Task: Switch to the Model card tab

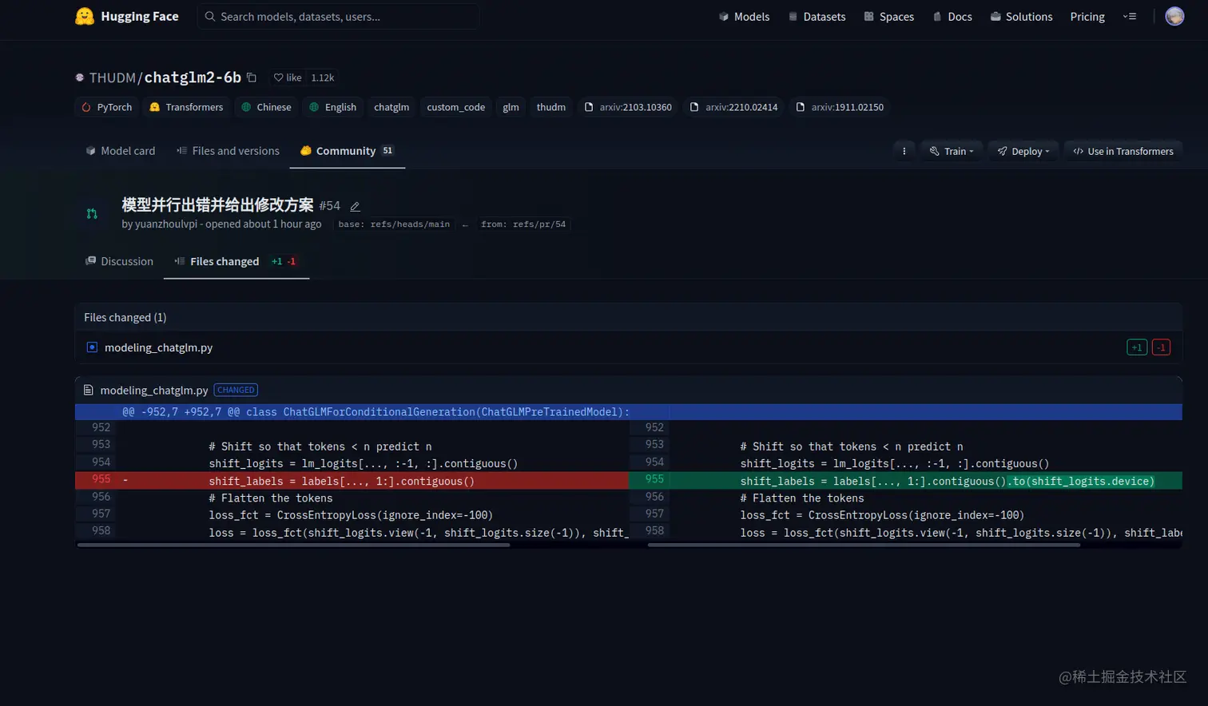Action: tap(121, 151)
